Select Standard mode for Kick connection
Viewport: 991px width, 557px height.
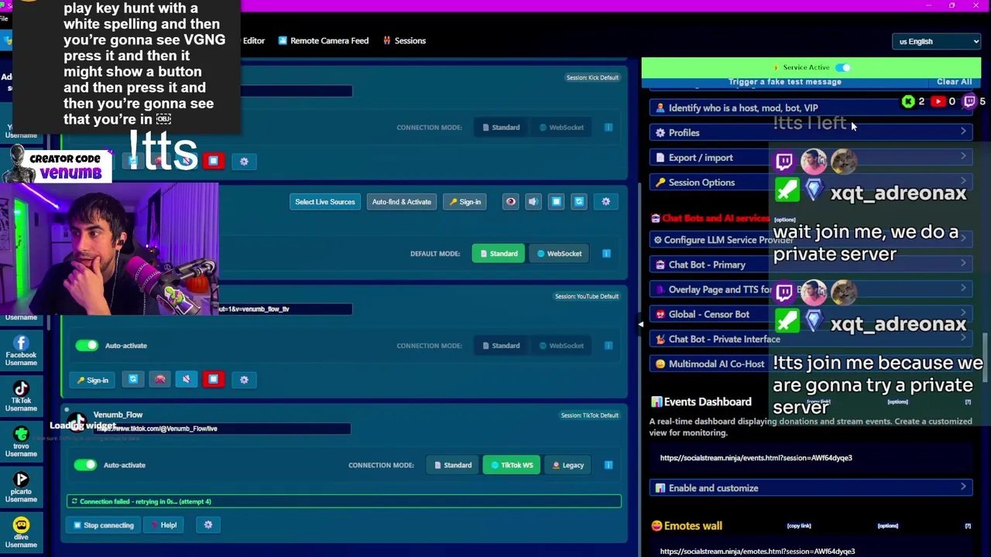coord(500,128)
